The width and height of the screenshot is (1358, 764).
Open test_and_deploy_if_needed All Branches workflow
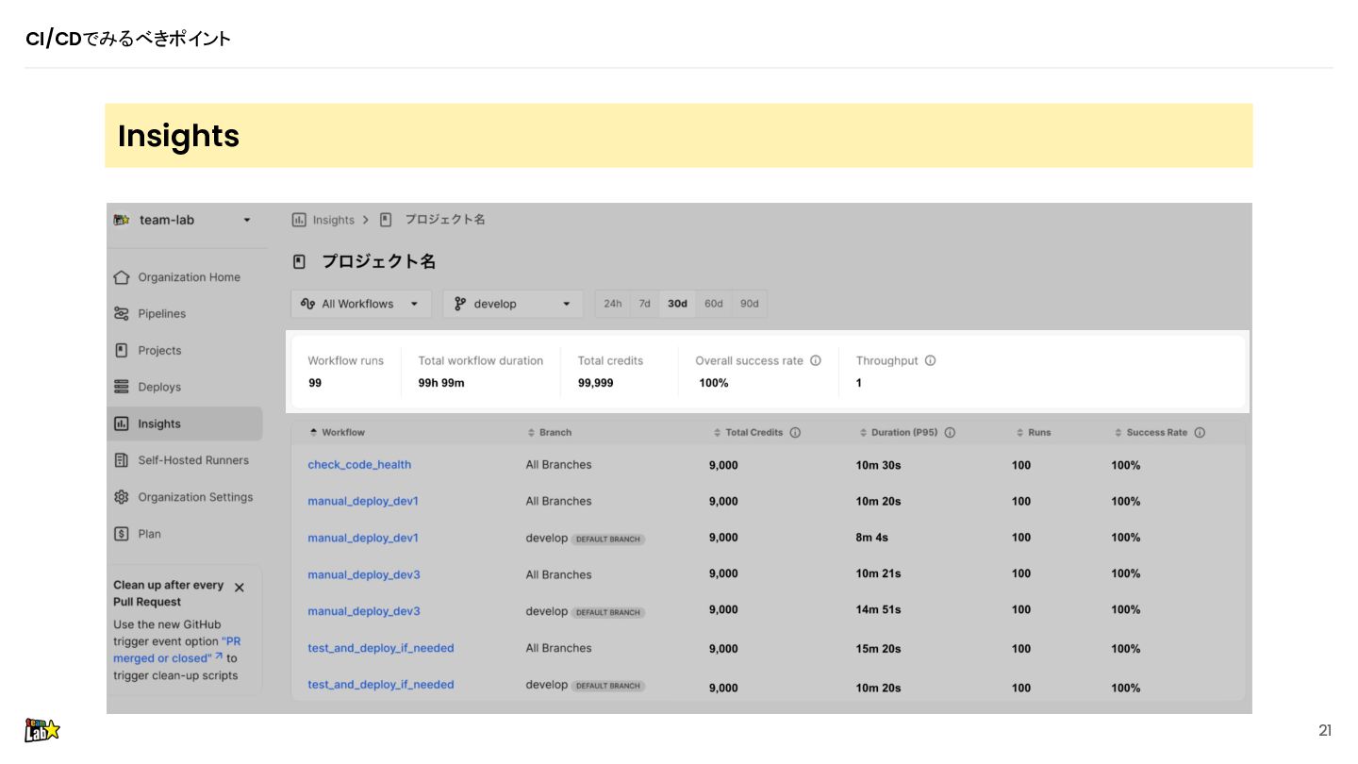tap(381, 648)
